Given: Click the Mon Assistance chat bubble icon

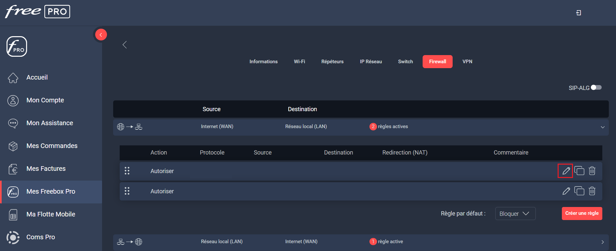Looking at the screenshot, I should coord(13,123).
